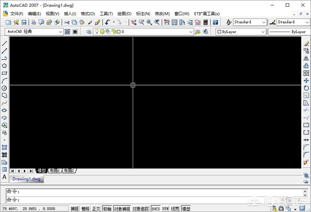Image resolution: width=311 pixels, height=212 pixels.
Task: Switch to the 布局1 layout tab
Action: [x=54, y=171]
